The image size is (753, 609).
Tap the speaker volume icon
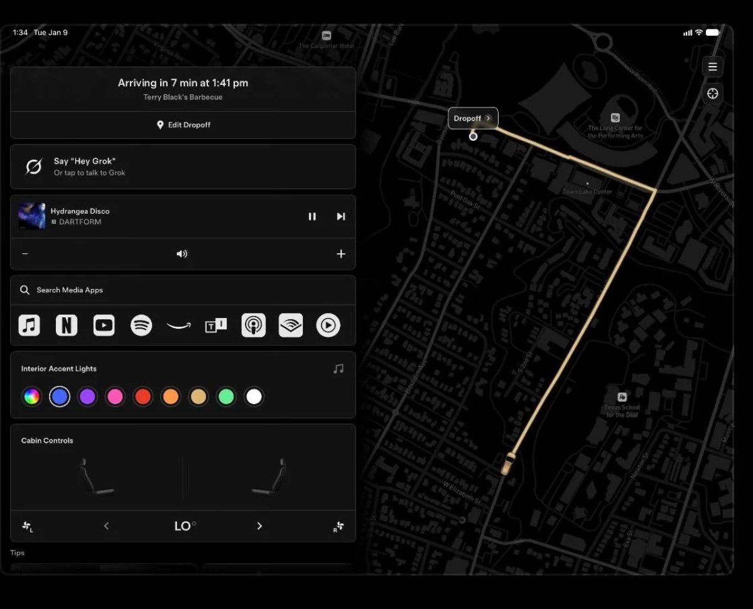click(182, 253)
